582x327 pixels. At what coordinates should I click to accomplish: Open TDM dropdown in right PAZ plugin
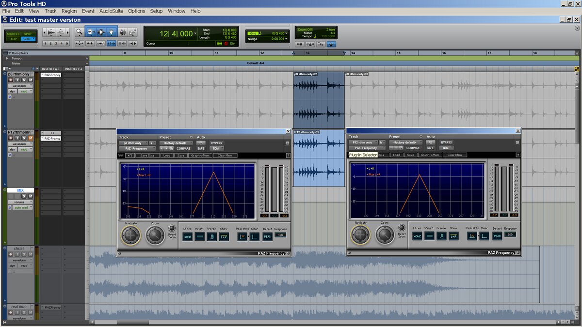(x=446, y=148)
